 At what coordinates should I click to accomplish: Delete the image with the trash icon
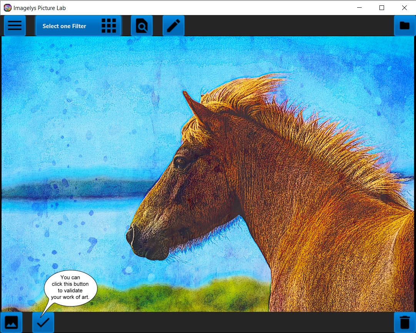tap(404, 322)
